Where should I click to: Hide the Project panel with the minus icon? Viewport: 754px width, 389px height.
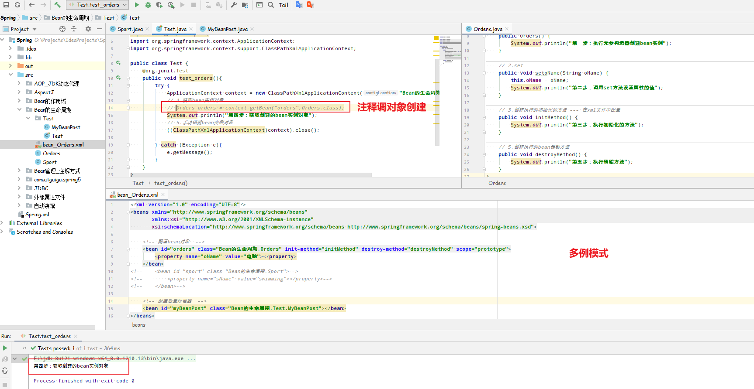pyautogui.click(x=100, y=29)
